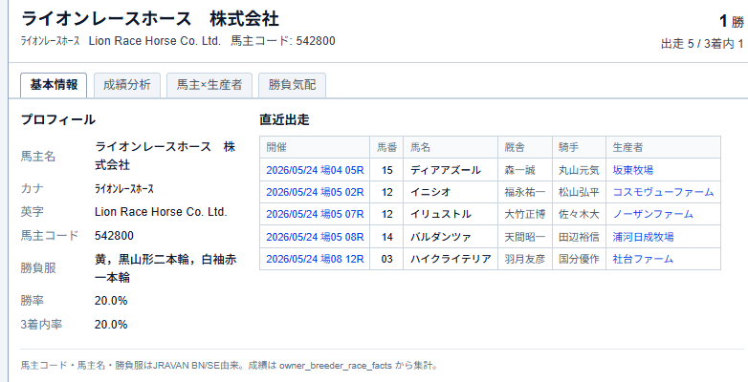Click the 生産者 column header
The image size is (748, 382).
click(x=664, y=148)
